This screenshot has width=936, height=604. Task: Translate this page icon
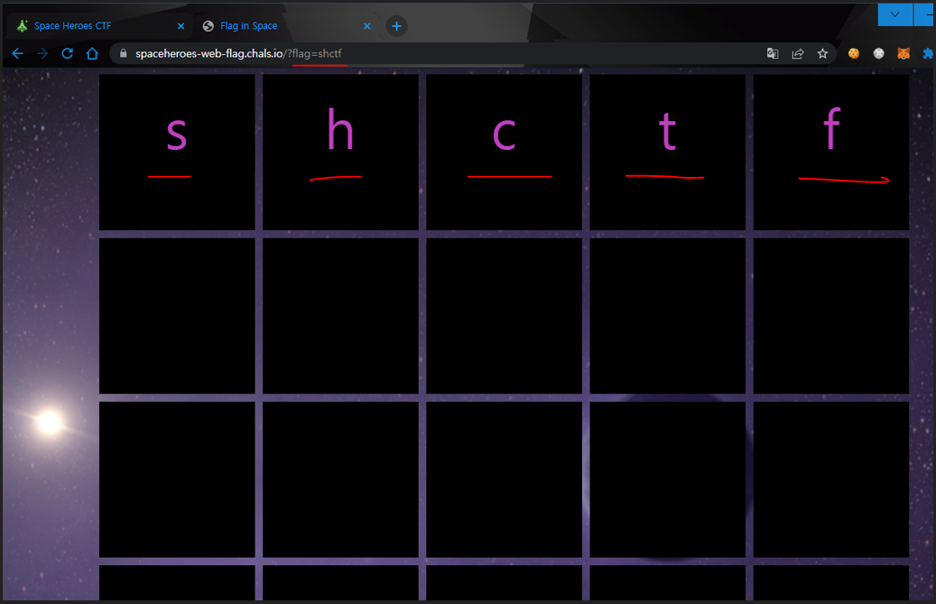pos(773,53)
